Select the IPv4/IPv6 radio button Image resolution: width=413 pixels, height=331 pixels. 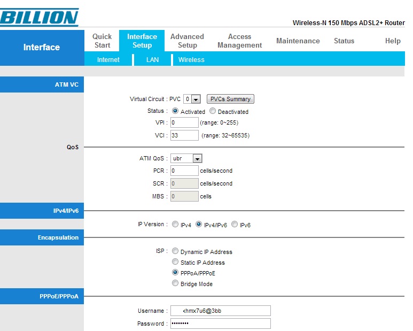coord(199,224)
